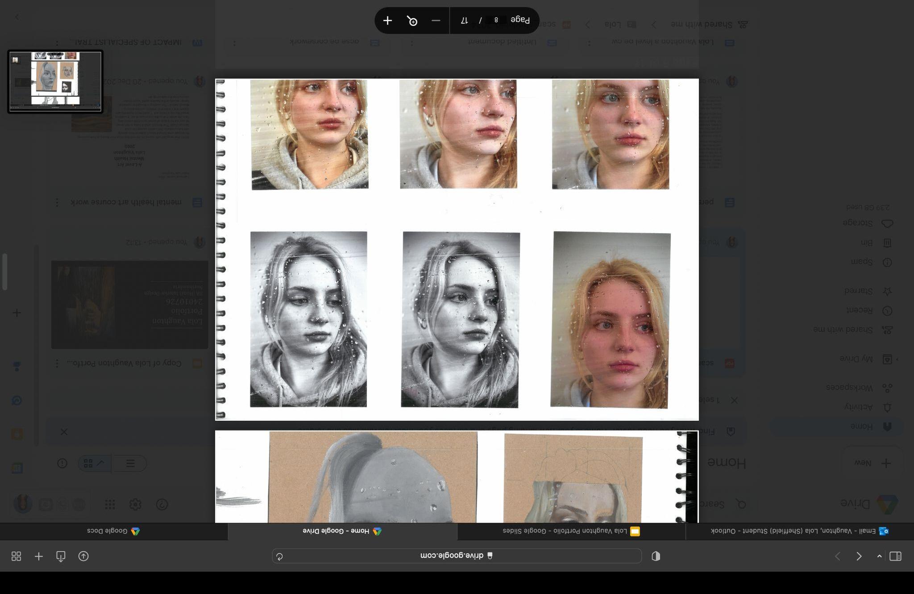Screen dimensions: 914x594
Task: Open Starred in the Drive sidebar
Action: tap(868, 291)
